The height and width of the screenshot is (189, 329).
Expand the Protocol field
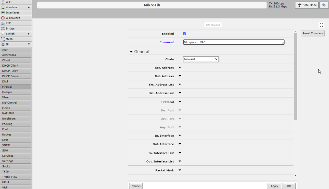click(180, 102)
